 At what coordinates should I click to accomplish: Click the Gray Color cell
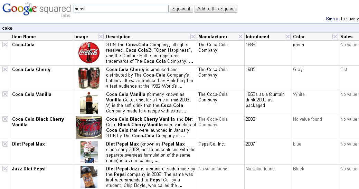[297, 69]
